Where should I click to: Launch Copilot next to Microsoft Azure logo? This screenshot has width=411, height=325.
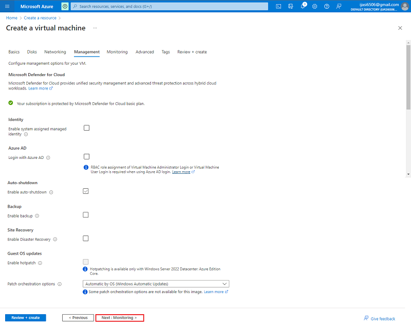65,6
